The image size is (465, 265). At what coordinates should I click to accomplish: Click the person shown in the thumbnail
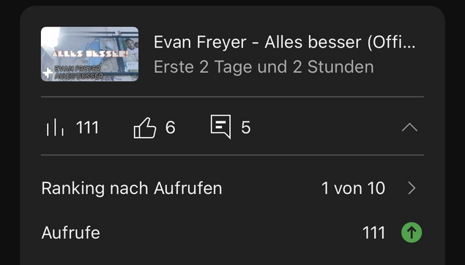[130, 48]
